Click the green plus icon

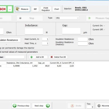point(32,57)
